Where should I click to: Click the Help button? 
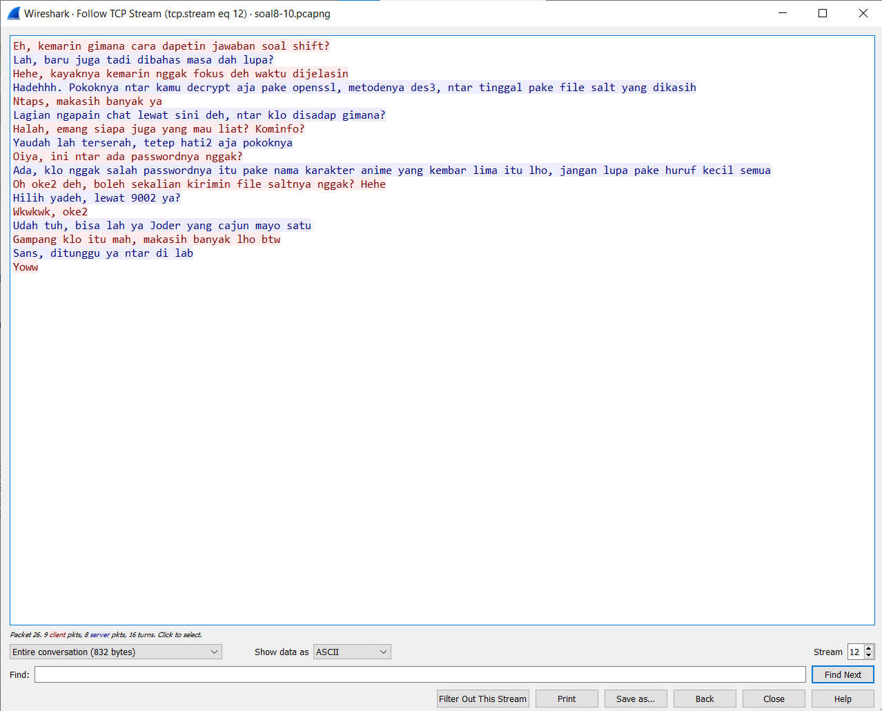(x=843, y=699)
